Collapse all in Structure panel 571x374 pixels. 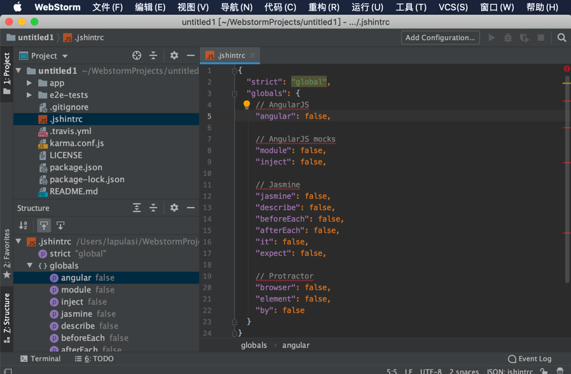pos(153,208)
